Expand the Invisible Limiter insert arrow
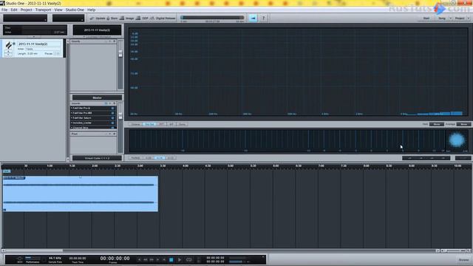Image resolution: width=473 pixels, height=266 pixels. [72, 123]
